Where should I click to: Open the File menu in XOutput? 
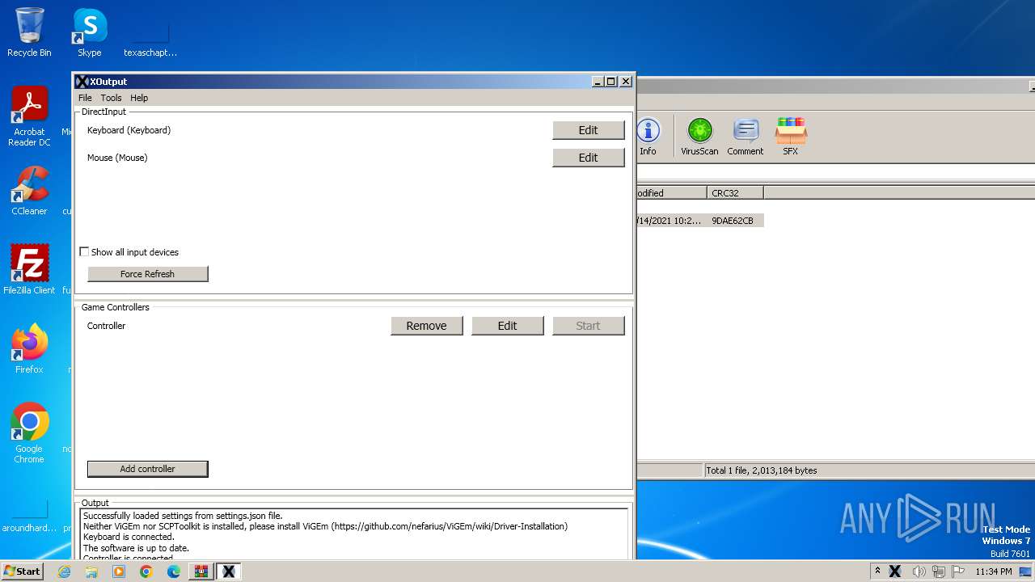pos(85,98)
